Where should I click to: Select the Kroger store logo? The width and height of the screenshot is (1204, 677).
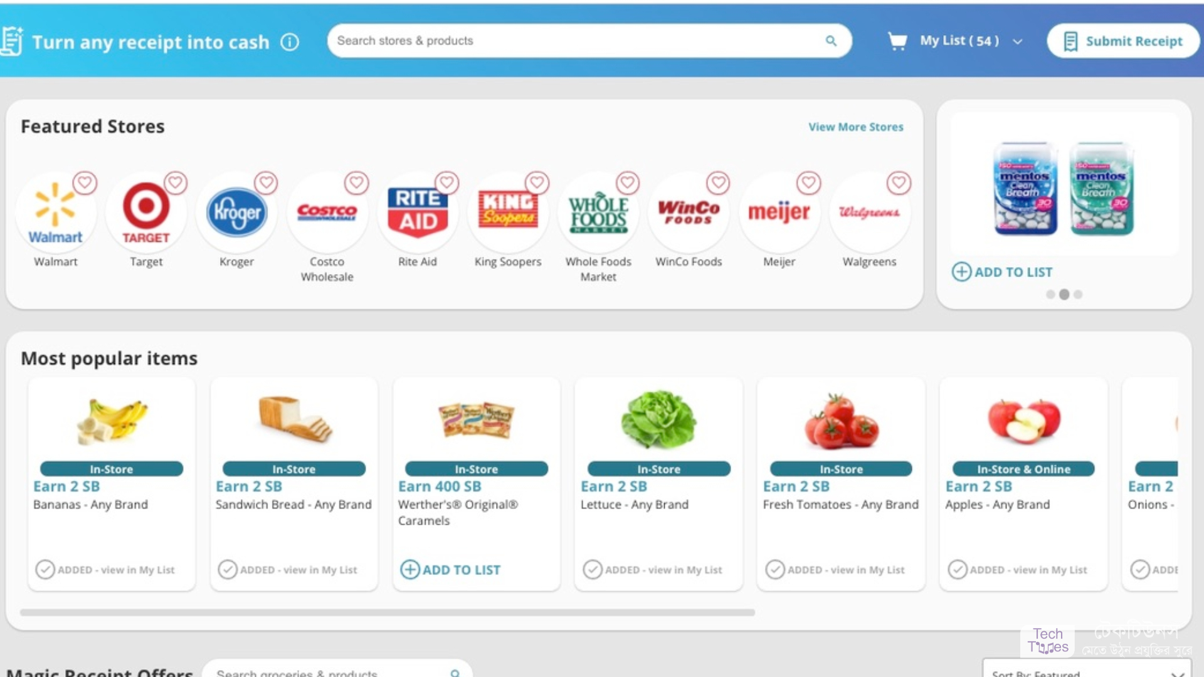tap(236, 213)
